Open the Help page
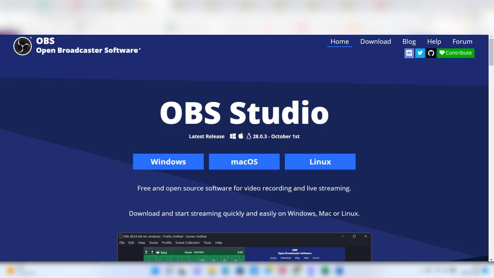This screenshot has height=278, width=494. click(434, 41)
